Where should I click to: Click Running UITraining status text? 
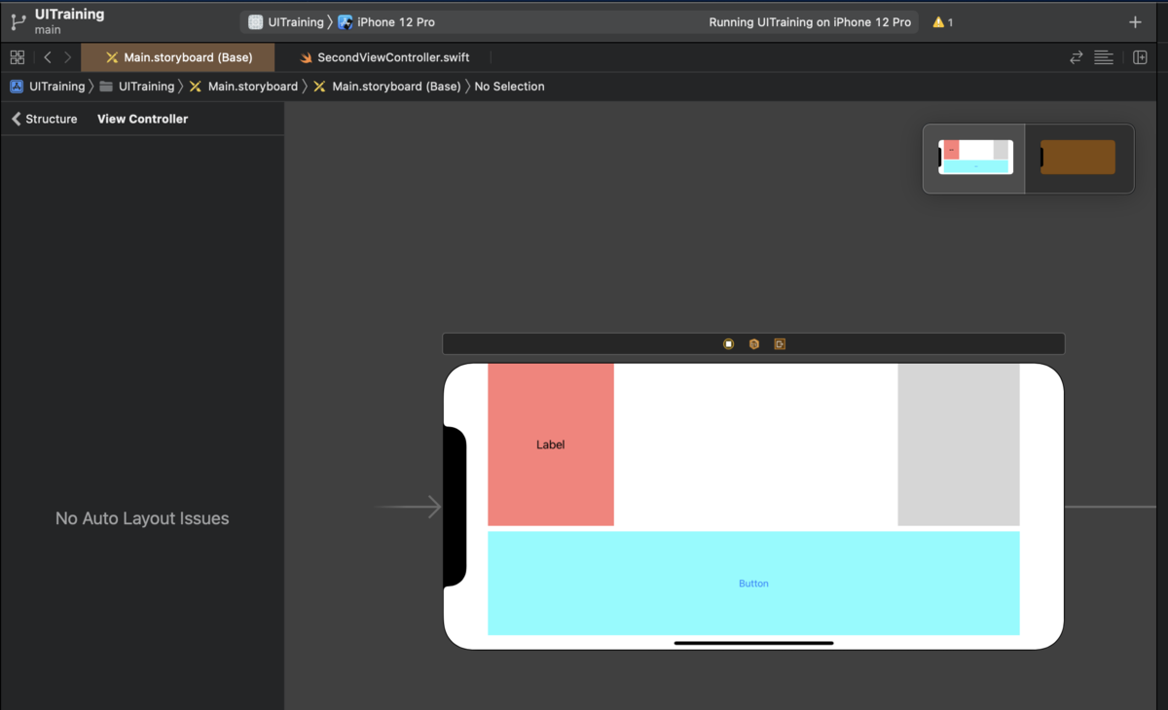(810, 22)
